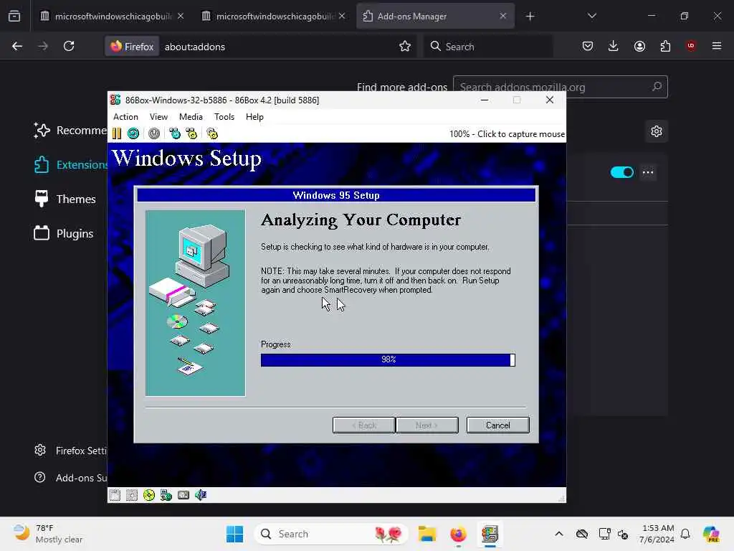Click the teal Ctrl+Alt+Del icon in 86Box toolbar

175,133
